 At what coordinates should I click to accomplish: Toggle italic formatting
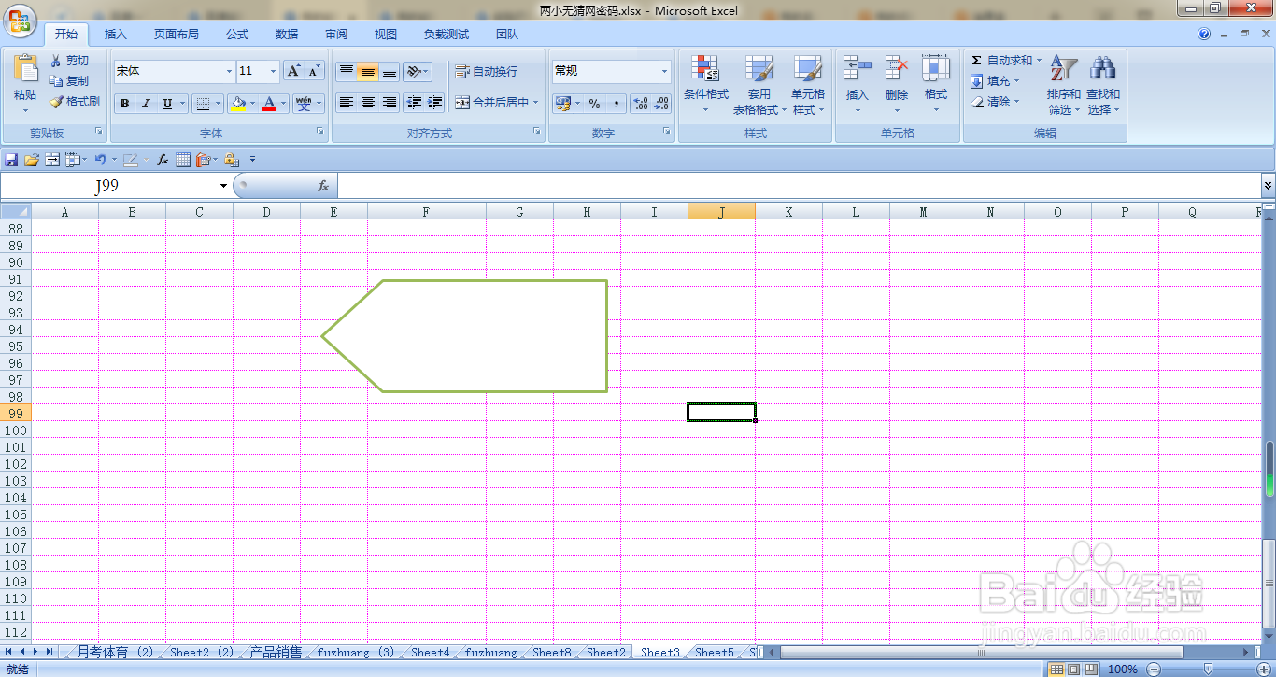(146, 104)
